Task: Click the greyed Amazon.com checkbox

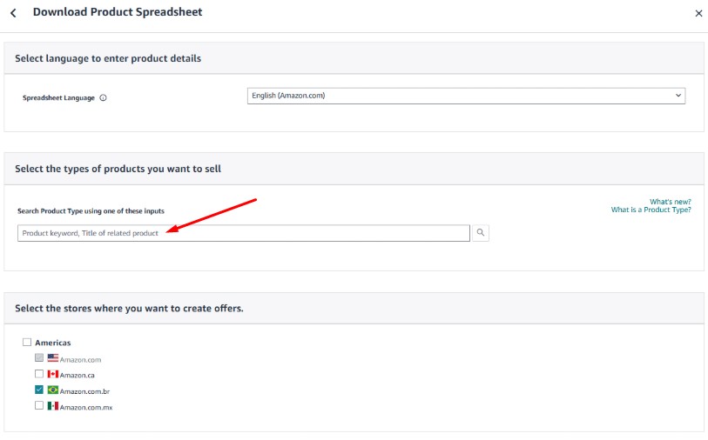Action: [39, 357]
